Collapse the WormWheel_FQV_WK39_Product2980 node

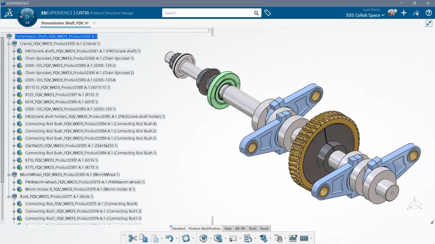pos(9,174)
